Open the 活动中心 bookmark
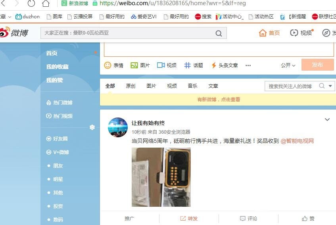 coord(230,17)
